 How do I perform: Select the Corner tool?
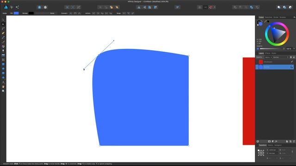pos(3,29)
